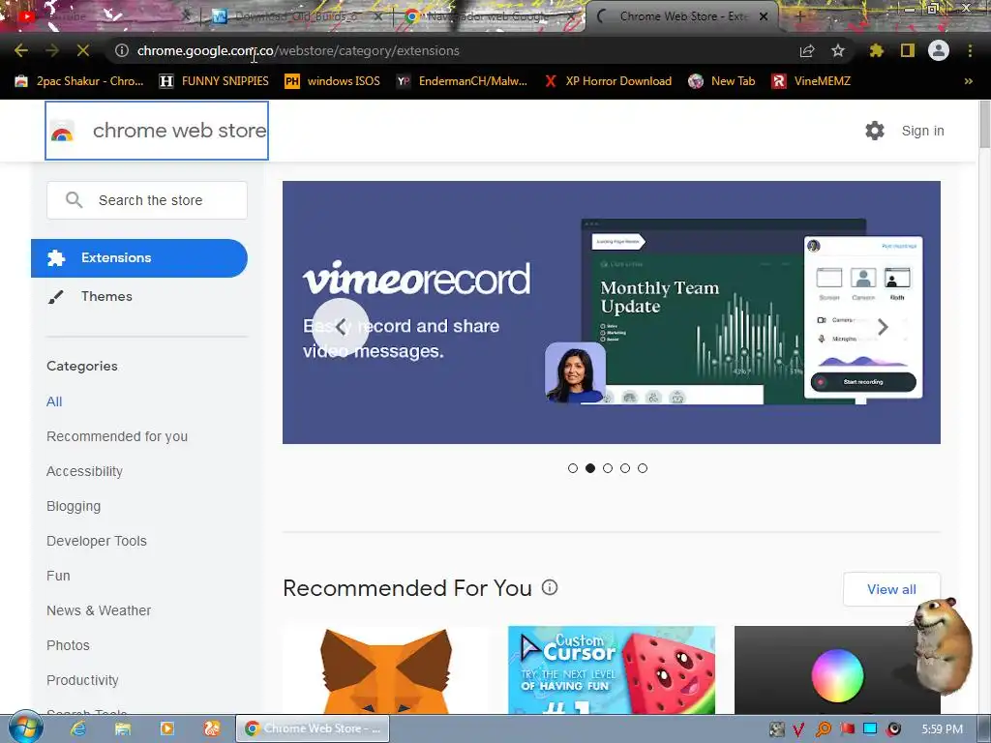
Task: View site information icon in address bar
Action: pos(121,50)
